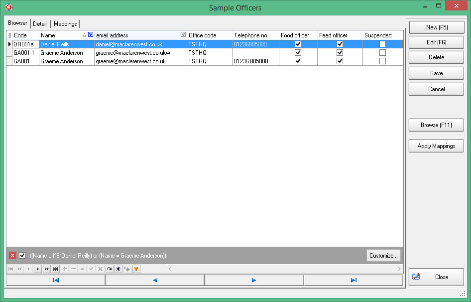Jump to last record with large blue button
The image size is (471, 302).
pyautogui.click(x=353, y=280)
